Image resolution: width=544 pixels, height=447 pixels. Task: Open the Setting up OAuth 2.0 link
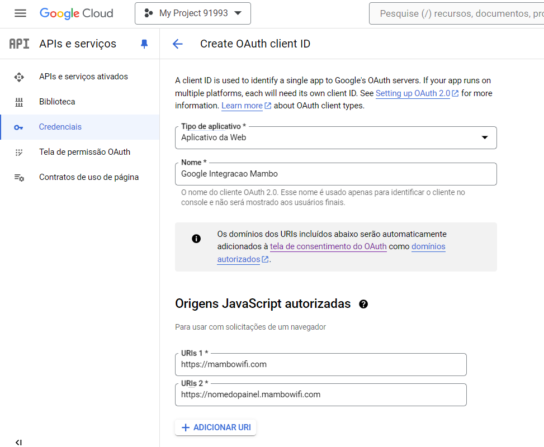(417, 93)
